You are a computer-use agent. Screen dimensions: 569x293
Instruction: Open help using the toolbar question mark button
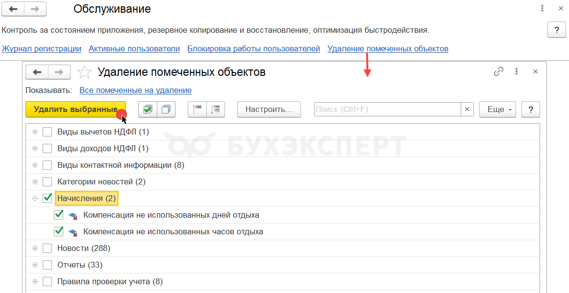[x=531, y=110]
